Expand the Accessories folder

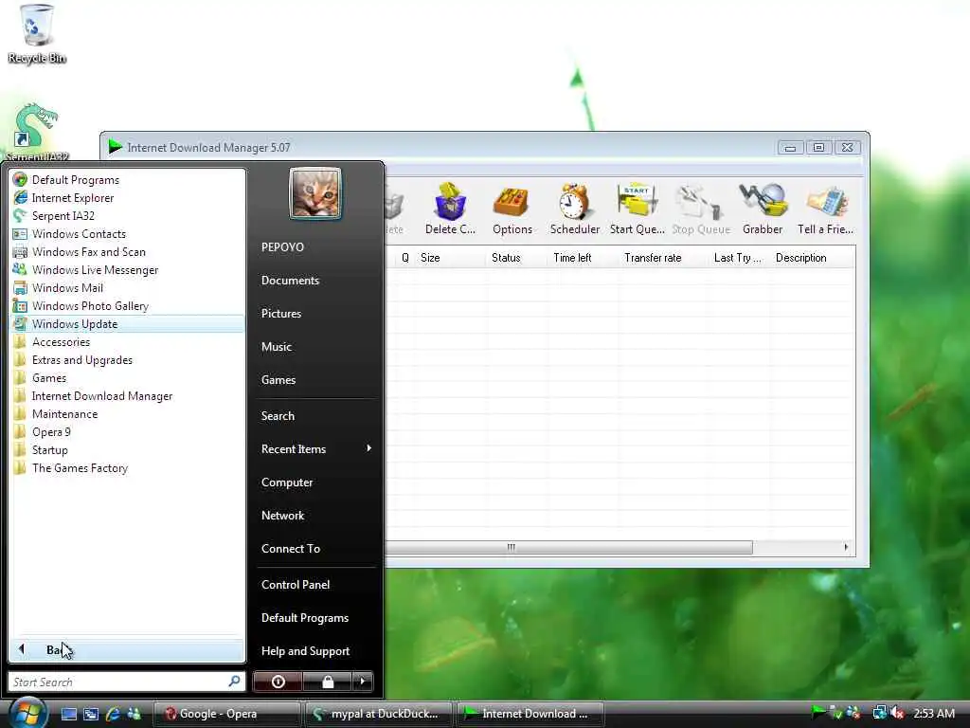click(128, 341)
